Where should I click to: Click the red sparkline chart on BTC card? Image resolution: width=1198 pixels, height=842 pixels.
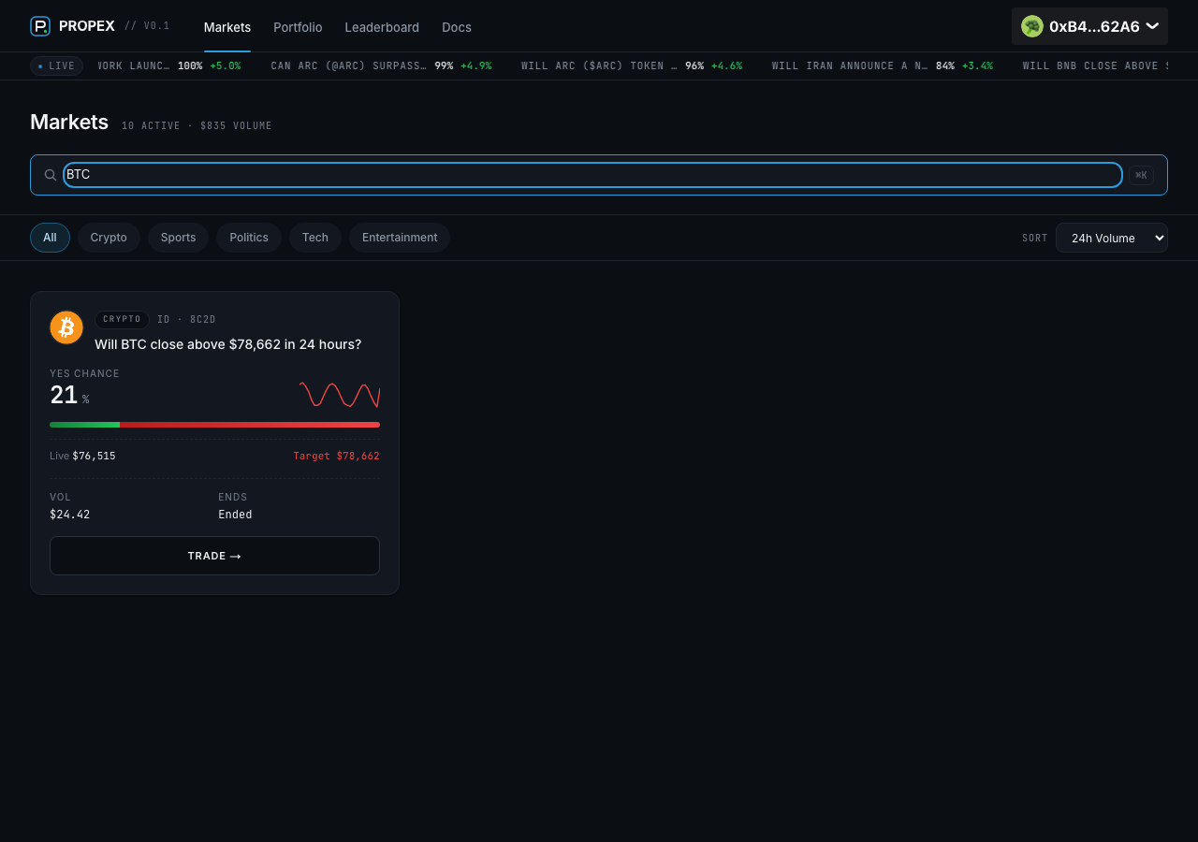(340, 395)
